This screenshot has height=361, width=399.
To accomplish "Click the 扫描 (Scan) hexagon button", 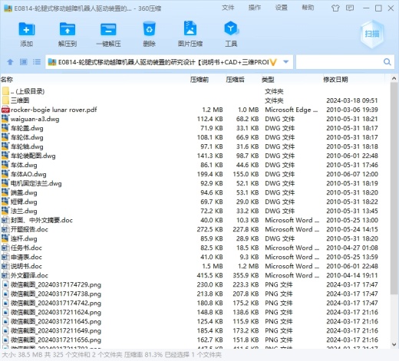I will coord(372,34).
